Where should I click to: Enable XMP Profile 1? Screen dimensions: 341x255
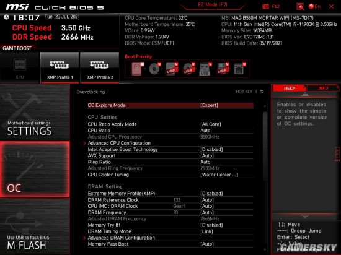tap(60, 67)
